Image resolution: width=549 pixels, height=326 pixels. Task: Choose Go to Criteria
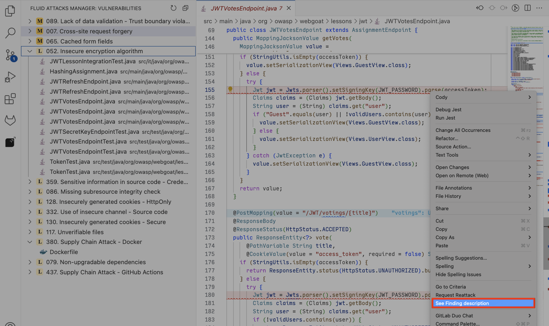point(483,287)
